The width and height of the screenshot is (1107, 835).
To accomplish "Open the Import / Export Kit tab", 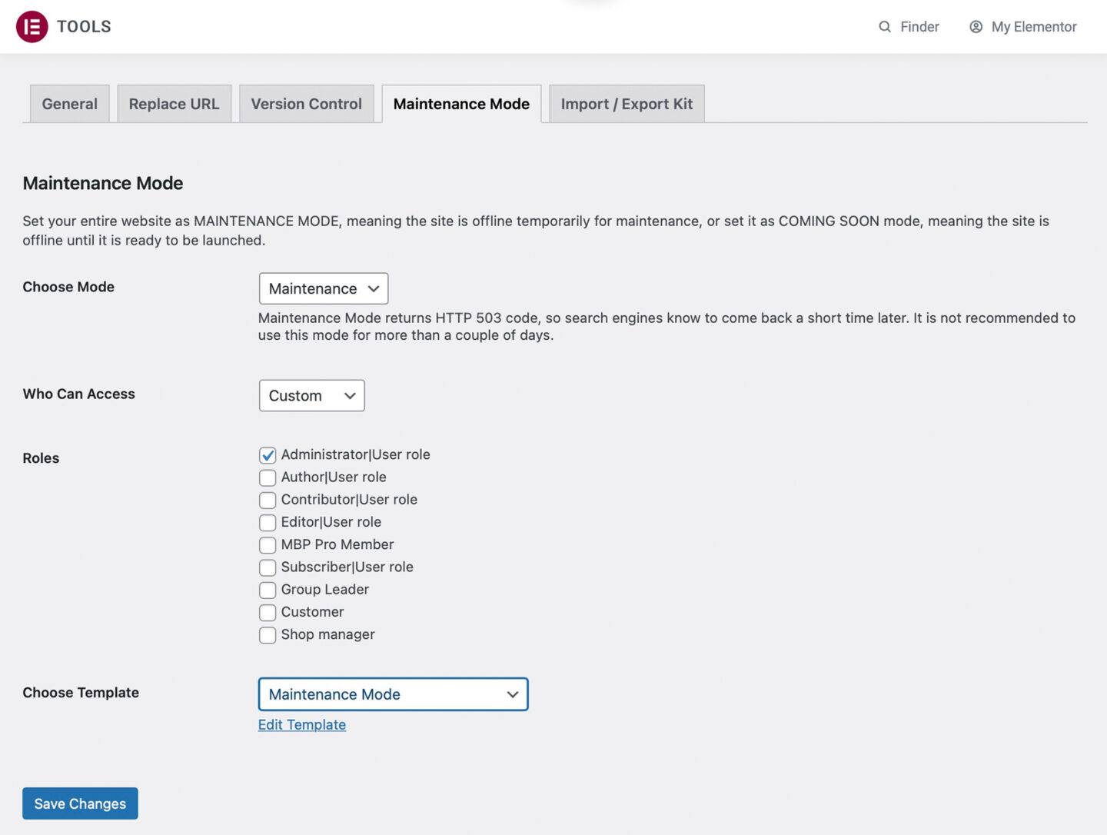I will click(x=627, y=104).
